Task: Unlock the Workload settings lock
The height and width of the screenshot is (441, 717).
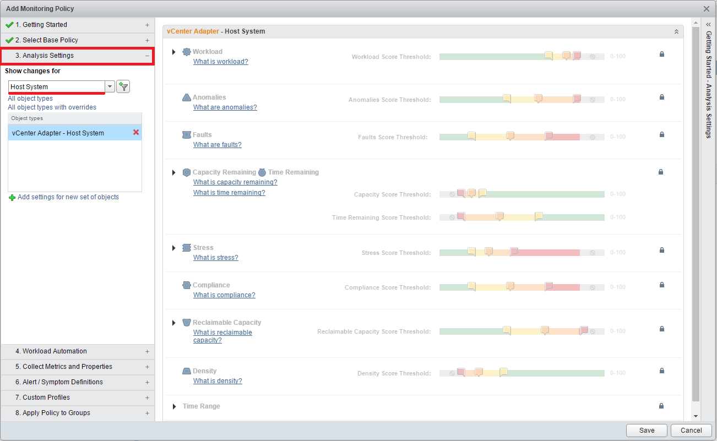Action: click(x=661, y=54)
